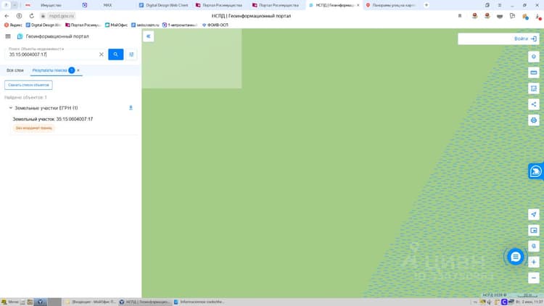Reload the page using browser refresh icon
Viewport: 544px width, 306px height.
(32, 16)
